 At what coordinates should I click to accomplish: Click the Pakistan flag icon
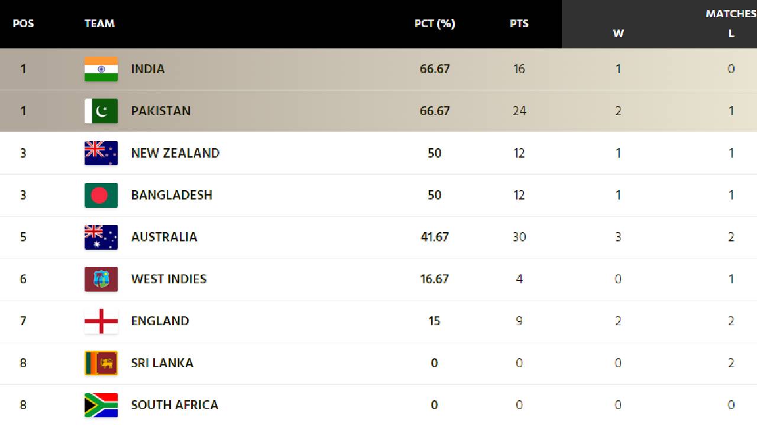[101, 111]
